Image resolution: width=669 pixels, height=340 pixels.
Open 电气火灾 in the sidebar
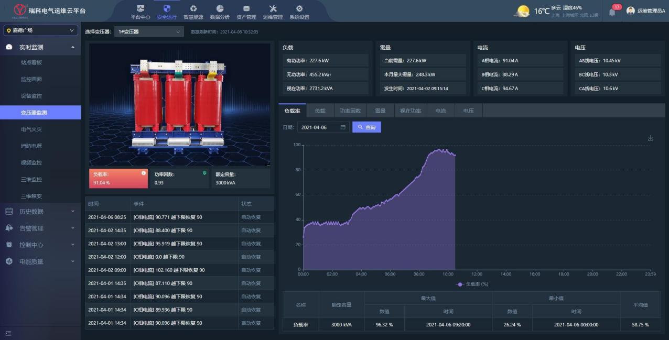pyautogui.click(x=31, y=129)
